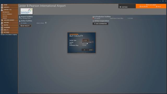Image resolution: width=167 pixels, height=94 pixels.
Task: Click the calendar icon beside the date
Action: 147,5
